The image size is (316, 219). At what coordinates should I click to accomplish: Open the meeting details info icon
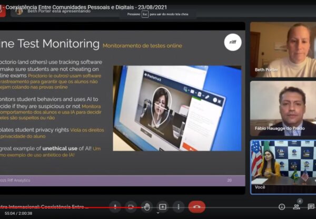[x=282, y=207]
